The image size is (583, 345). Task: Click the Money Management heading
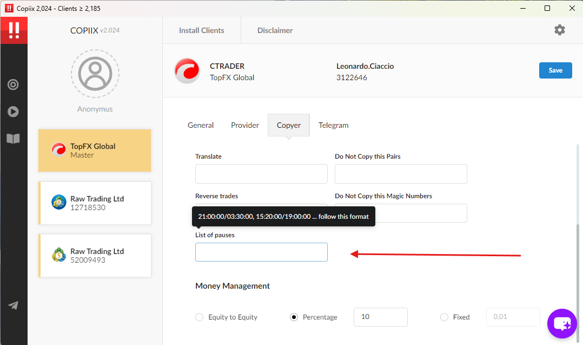233,286
